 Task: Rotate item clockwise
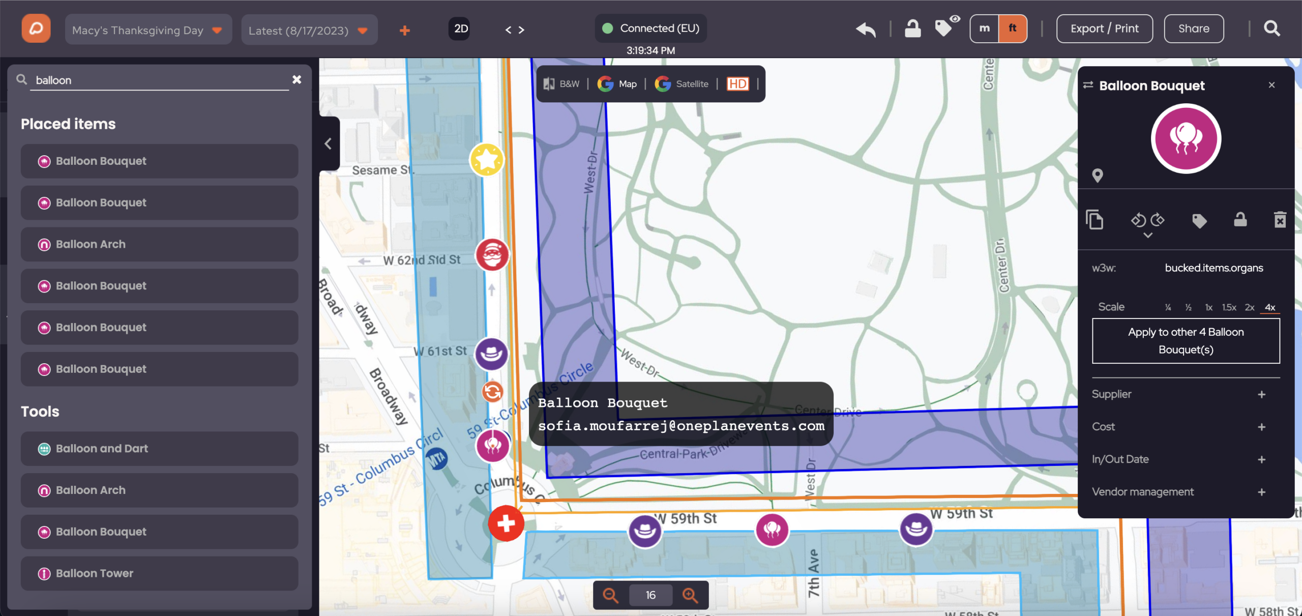[x=1158, y=220]
